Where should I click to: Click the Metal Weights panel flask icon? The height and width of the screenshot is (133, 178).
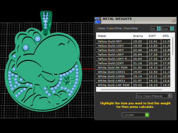pyautogui.click(x=98, y=20)
